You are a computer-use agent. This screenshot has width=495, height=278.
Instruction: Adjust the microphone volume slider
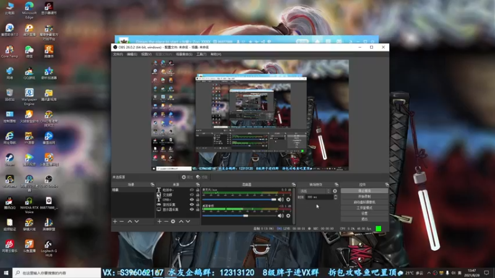click(x=239, y=200)
